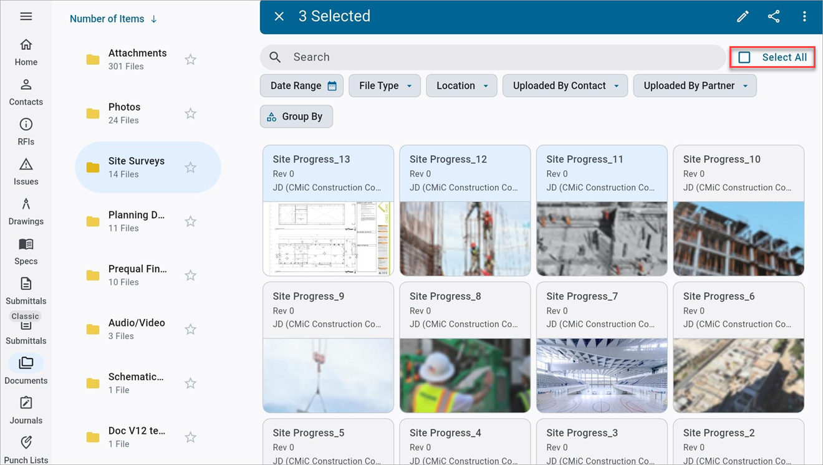Click "14 Files" under Site Surveys
The height and width of the screenshot is (465, 823).
click(123, 175)
